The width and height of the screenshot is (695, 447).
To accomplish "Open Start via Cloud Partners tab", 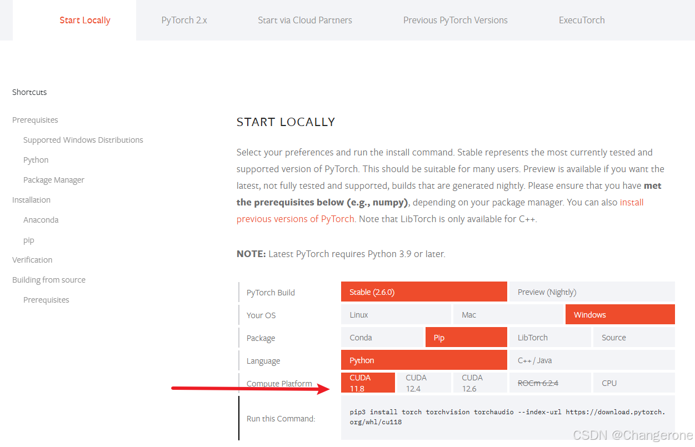I will (x=305, y=20).
